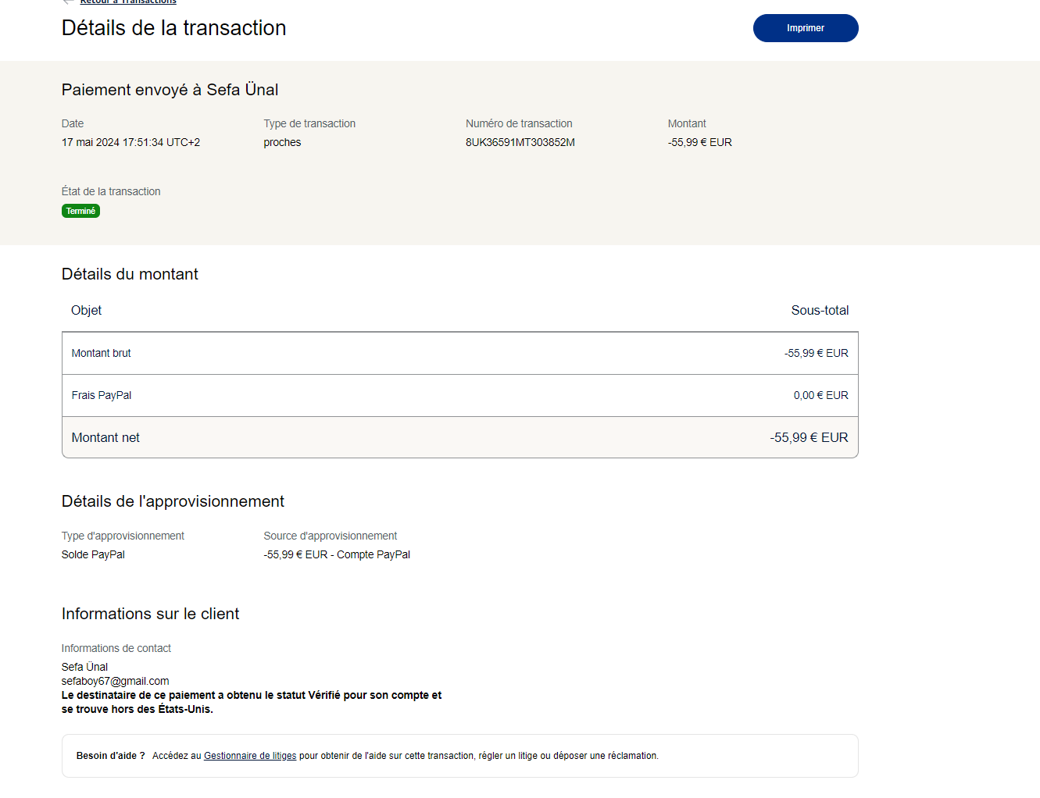
Task: Click the Paiement envoyé à Sefa Ünal heading
Action: pyautogui.click(x=170, y=90)
